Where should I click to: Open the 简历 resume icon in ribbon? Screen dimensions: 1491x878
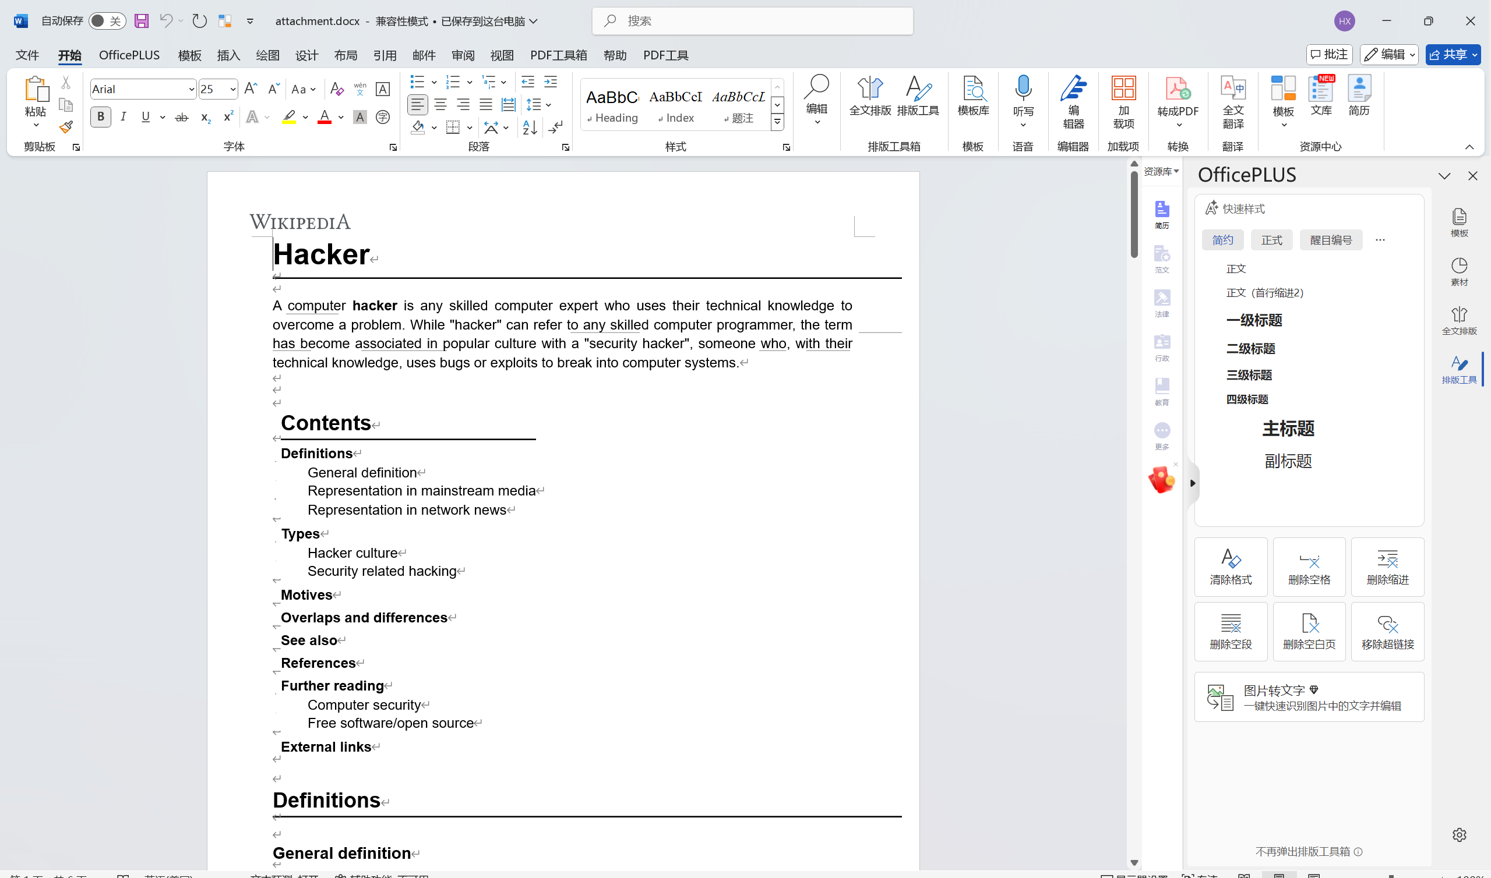click(1359, 95)
